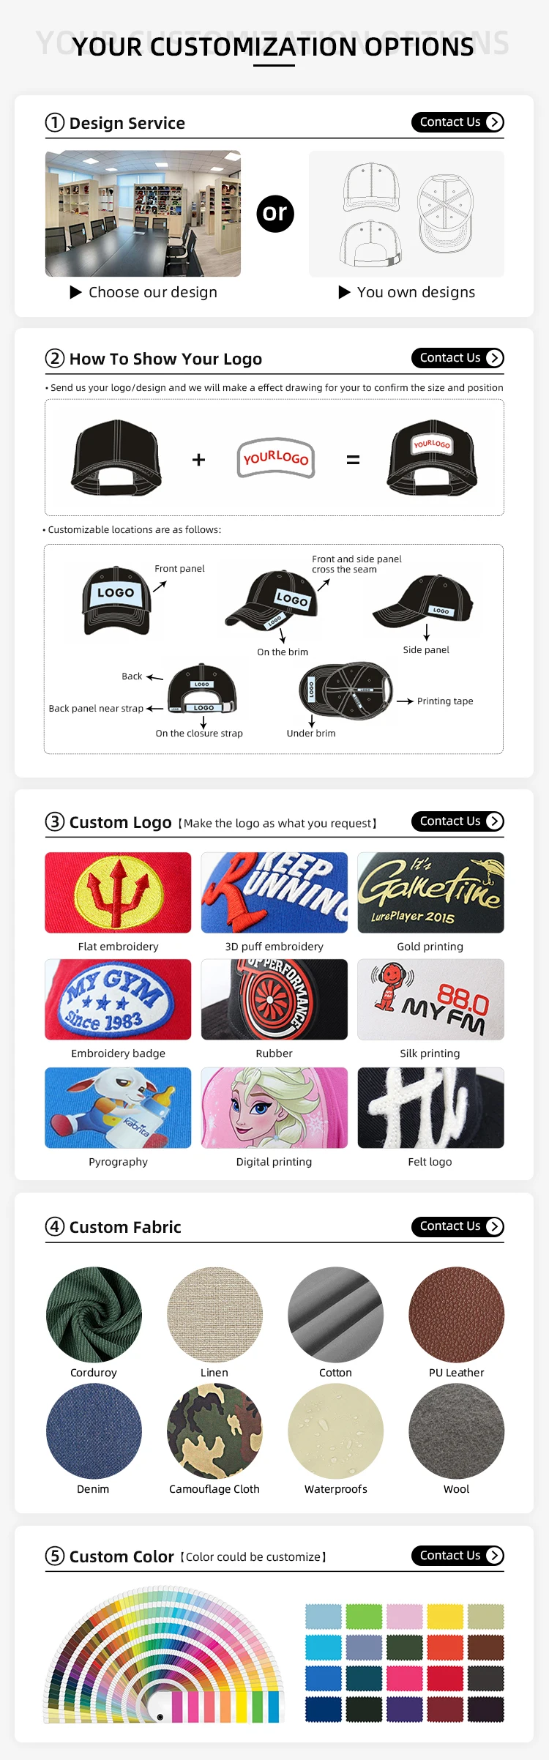The height and width of the screenshot is (1760, 549).
Task: Select the Denim fabric circle
Action: click(x=94, y=1431)
